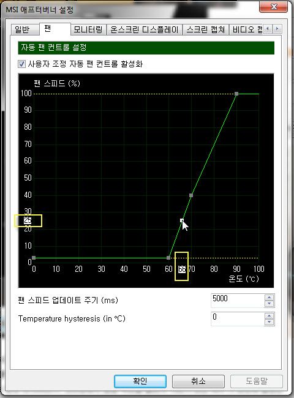Click the 팬 스피드 업데이트 주기 (ms) label

pos(68,300)
